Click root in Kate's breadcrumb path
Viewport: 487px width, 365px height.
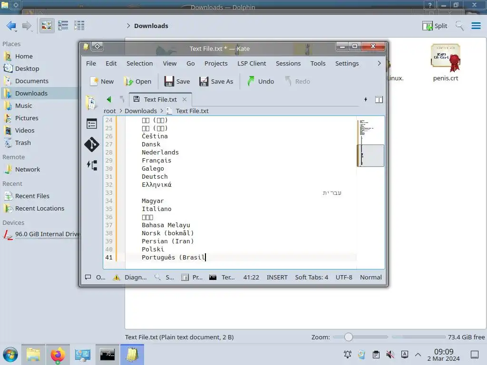[x=110, y=111]
